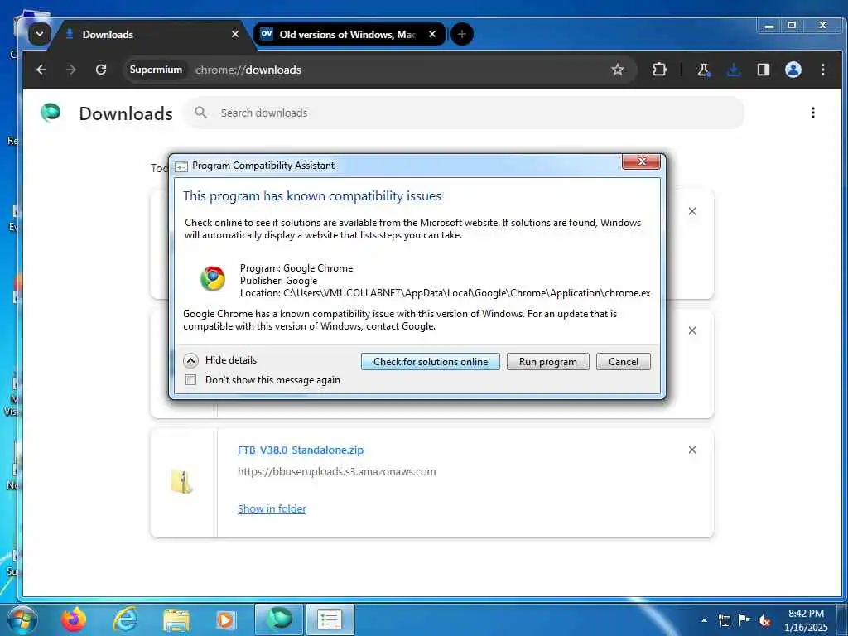Click the zip file icon

tap(182, 481)
